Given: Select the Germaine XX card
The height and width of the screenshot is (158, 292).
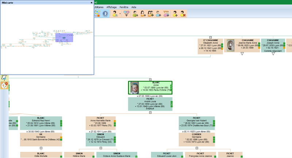Looking at the screenshot, I should point(41,139).
